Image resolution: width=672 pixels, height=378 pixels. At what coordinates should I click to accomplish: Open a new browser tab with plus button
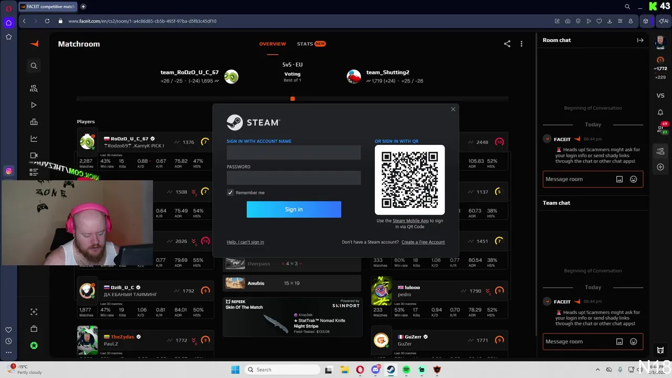tap(83, 7)
